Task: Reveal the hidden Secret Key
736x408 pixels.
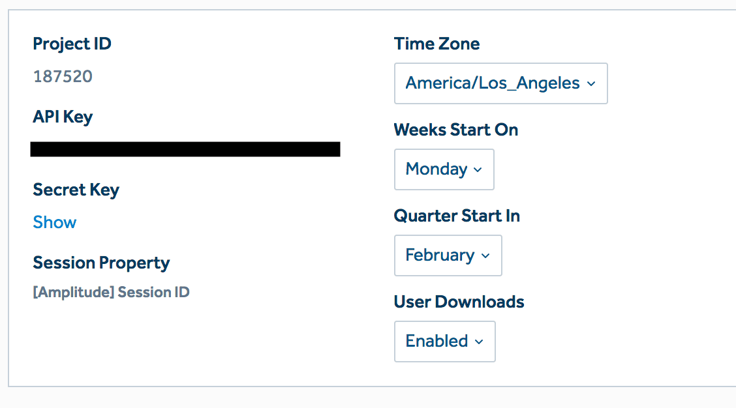Action: pos(54,222)
